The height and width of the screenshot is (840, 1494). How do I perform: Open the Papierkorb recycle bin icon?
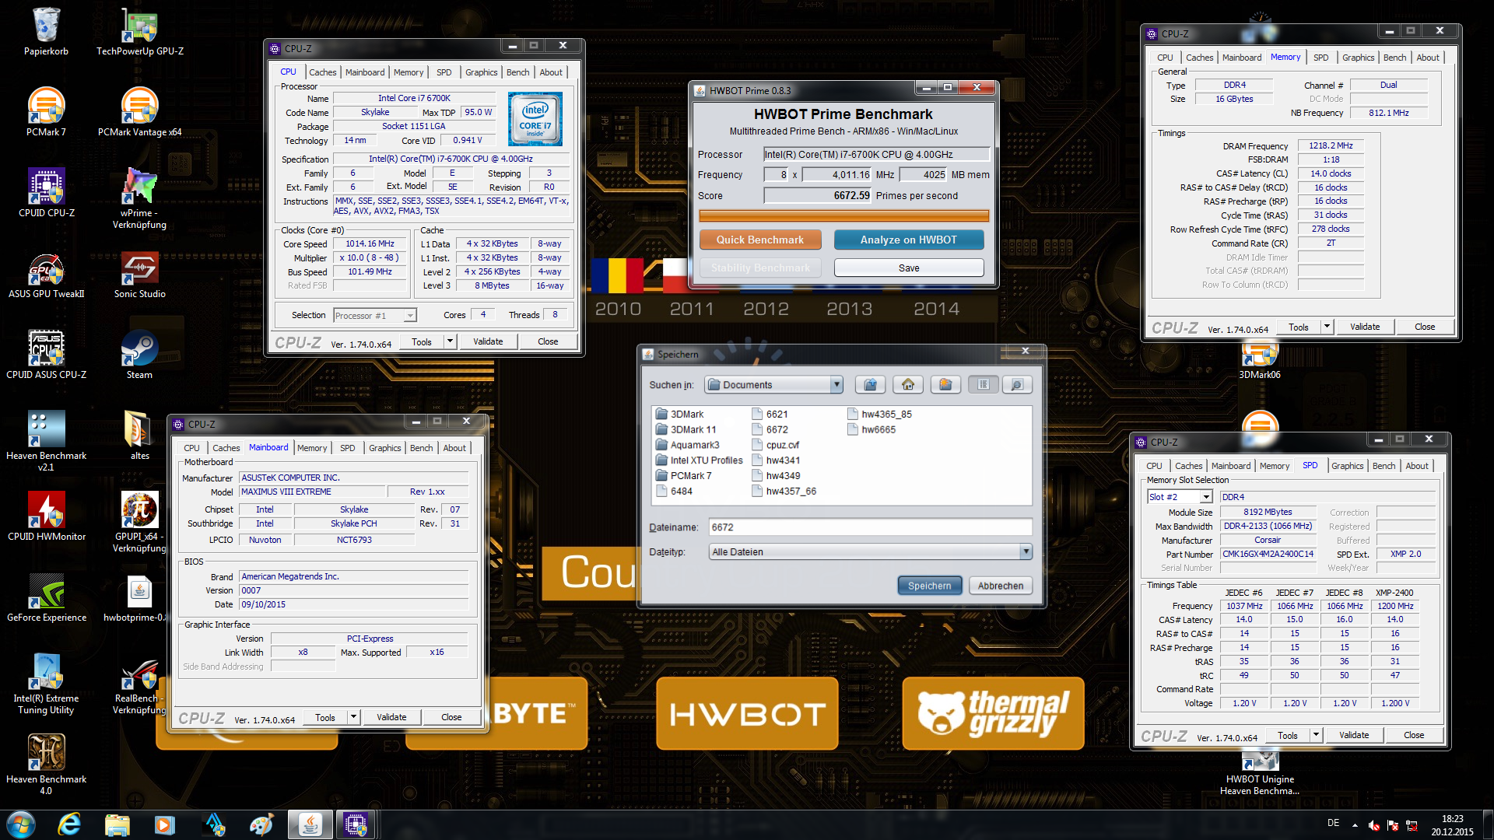coord(46,31)
